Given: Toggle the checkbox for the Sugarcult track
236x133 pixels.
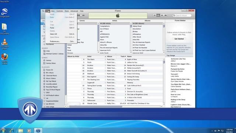Looking at the screenshot, I should coord(105,83).
